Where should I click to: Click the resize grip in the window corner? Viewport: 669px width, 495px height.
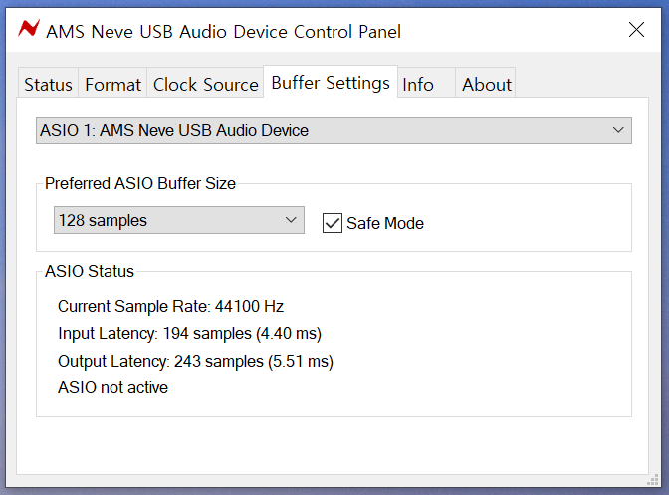tap(653, 480)
